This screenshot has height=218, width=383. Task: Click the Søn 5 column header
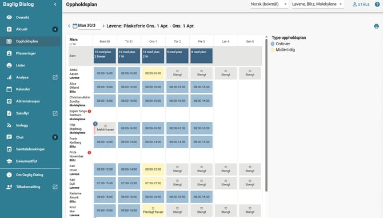coord(250,42)
